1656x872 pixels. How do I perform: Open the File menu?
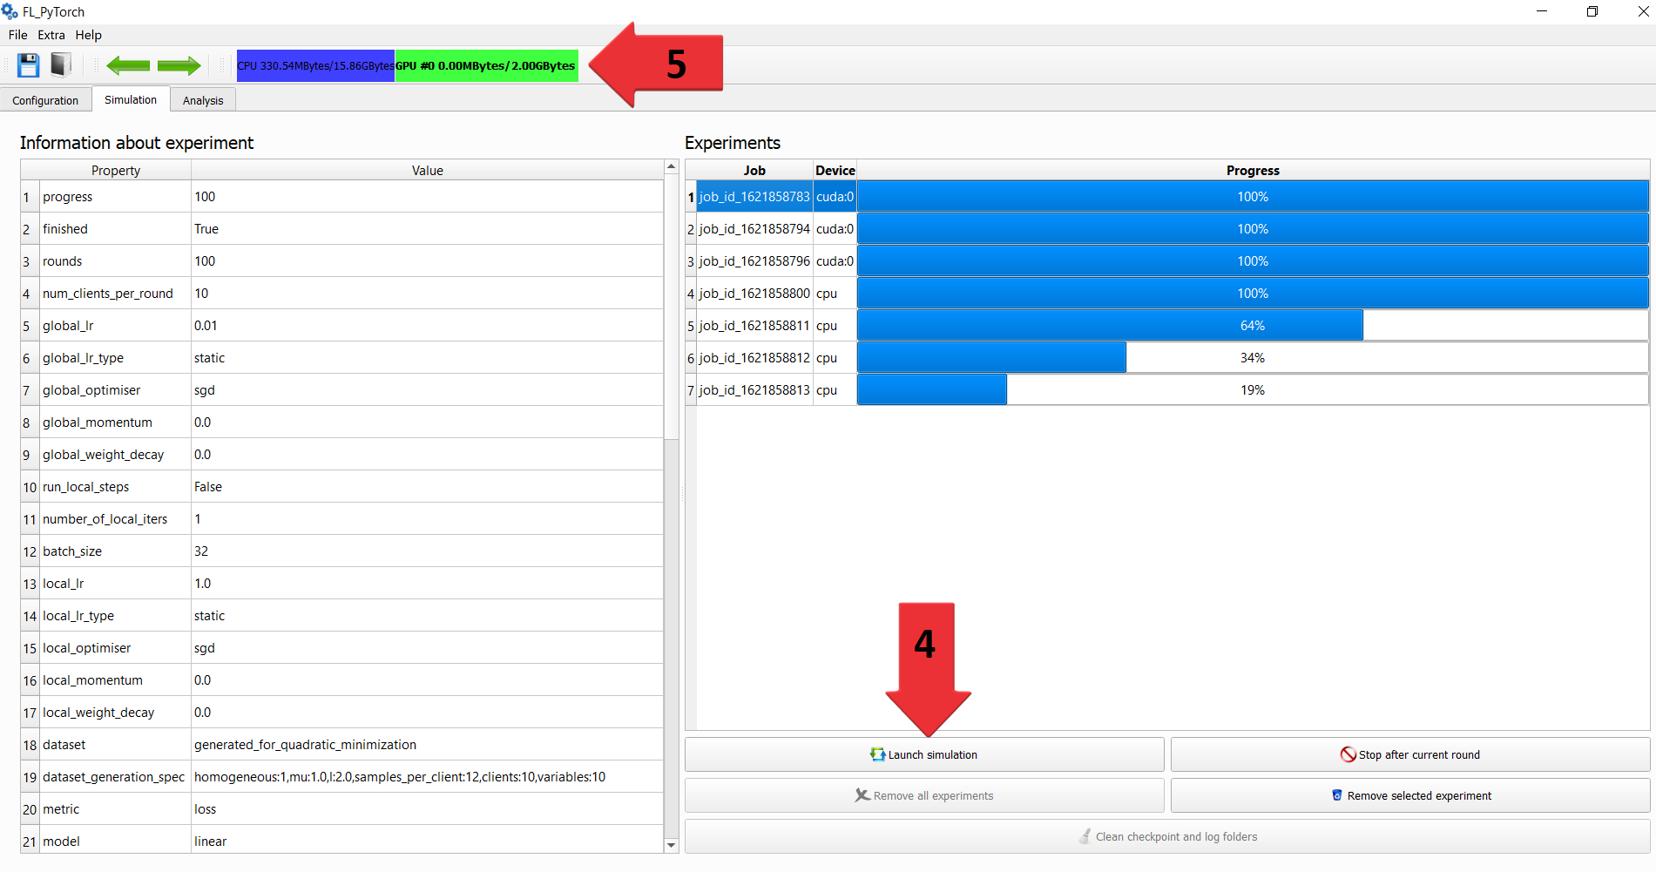point(17,35)
